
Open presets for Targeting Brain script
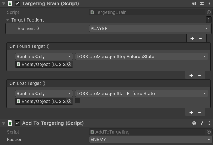[202, 3]
